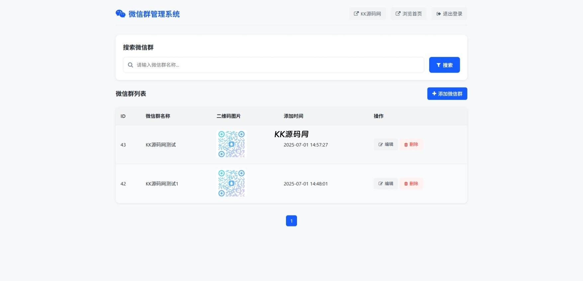Click the ID cell 42
583x281 pixels.
[x=123, y=184]
